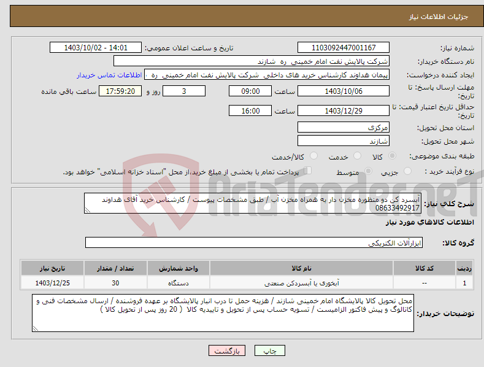This screenshot has width=484, height=367.
Task: Click the بازگشت (back) button
Action: [x=227, y=350]
